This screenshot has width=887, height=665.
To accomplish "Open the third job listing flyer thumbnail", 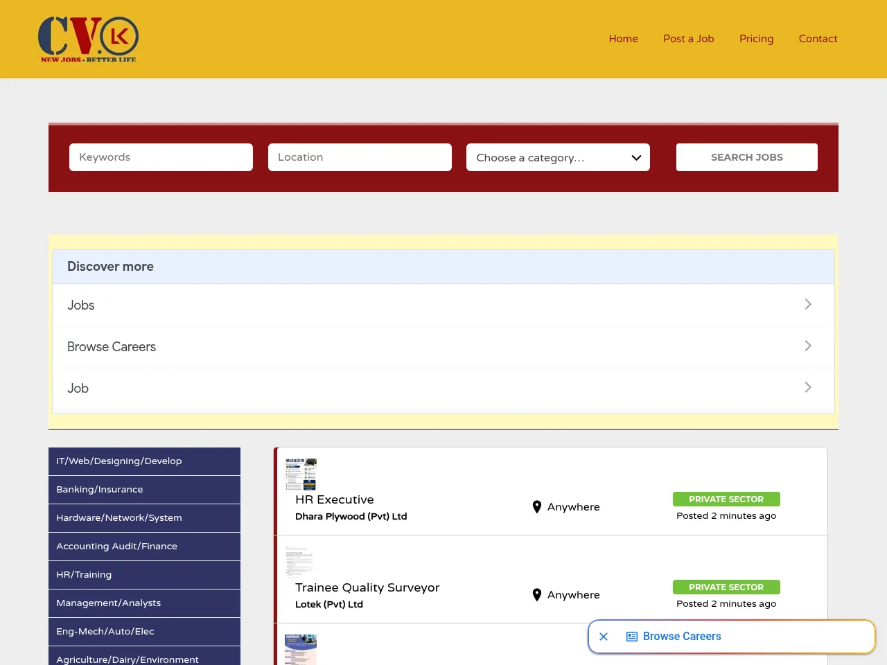I will point(301,649).
